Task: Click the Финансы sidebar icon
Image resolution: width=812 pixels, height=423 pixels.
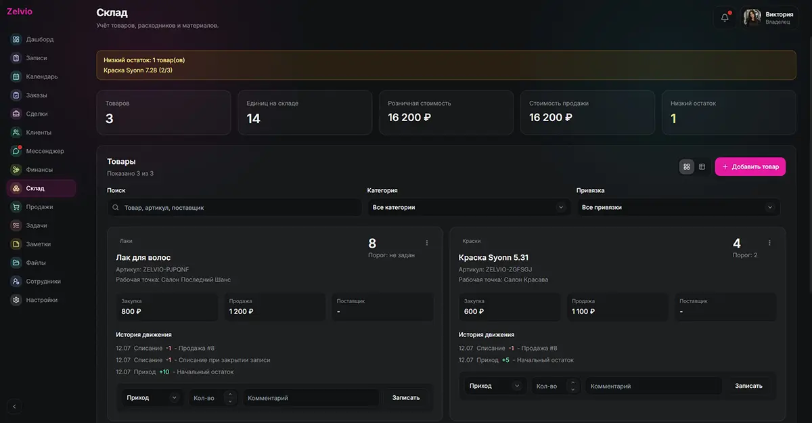Action: pos(16,170)
